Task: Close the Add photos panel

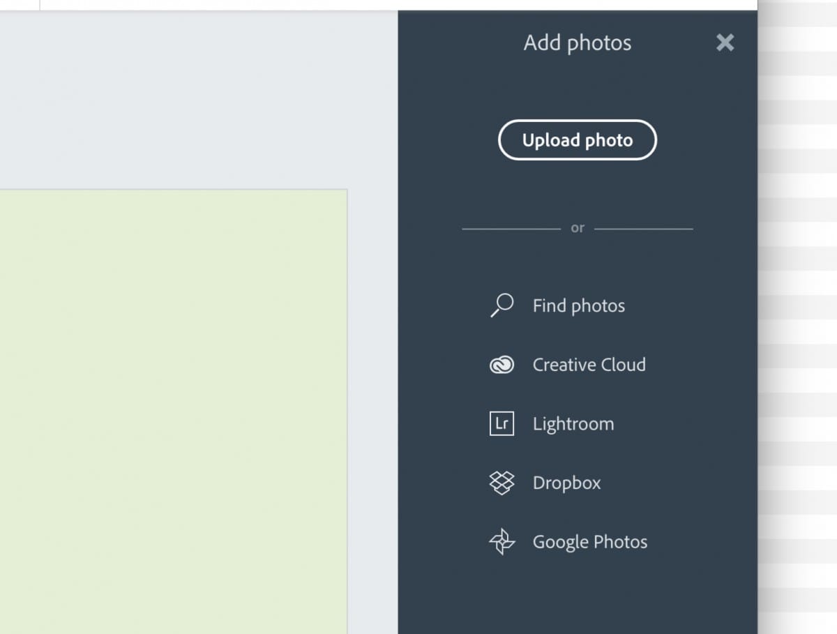Action: pyautogui.click(x=725, y=43)
